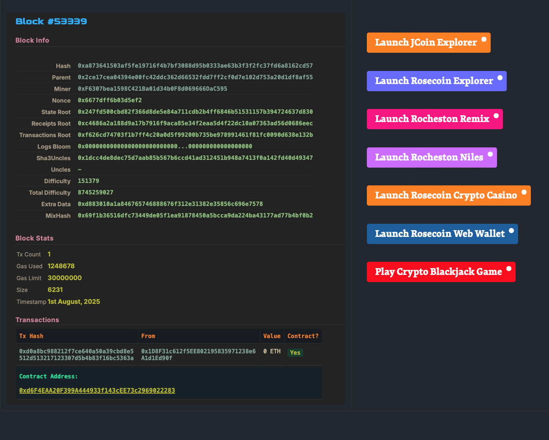
Task: Click the white dot on JCoin Explorer button
Action: [484, 39]
